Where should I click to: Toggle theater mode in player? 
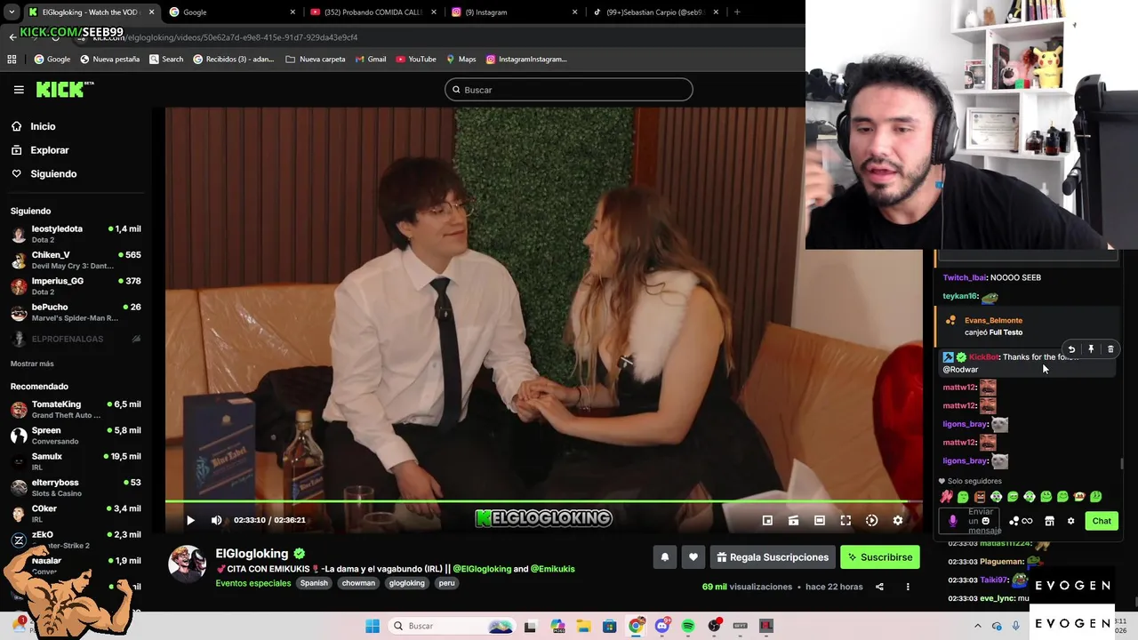tap(820, 520)
